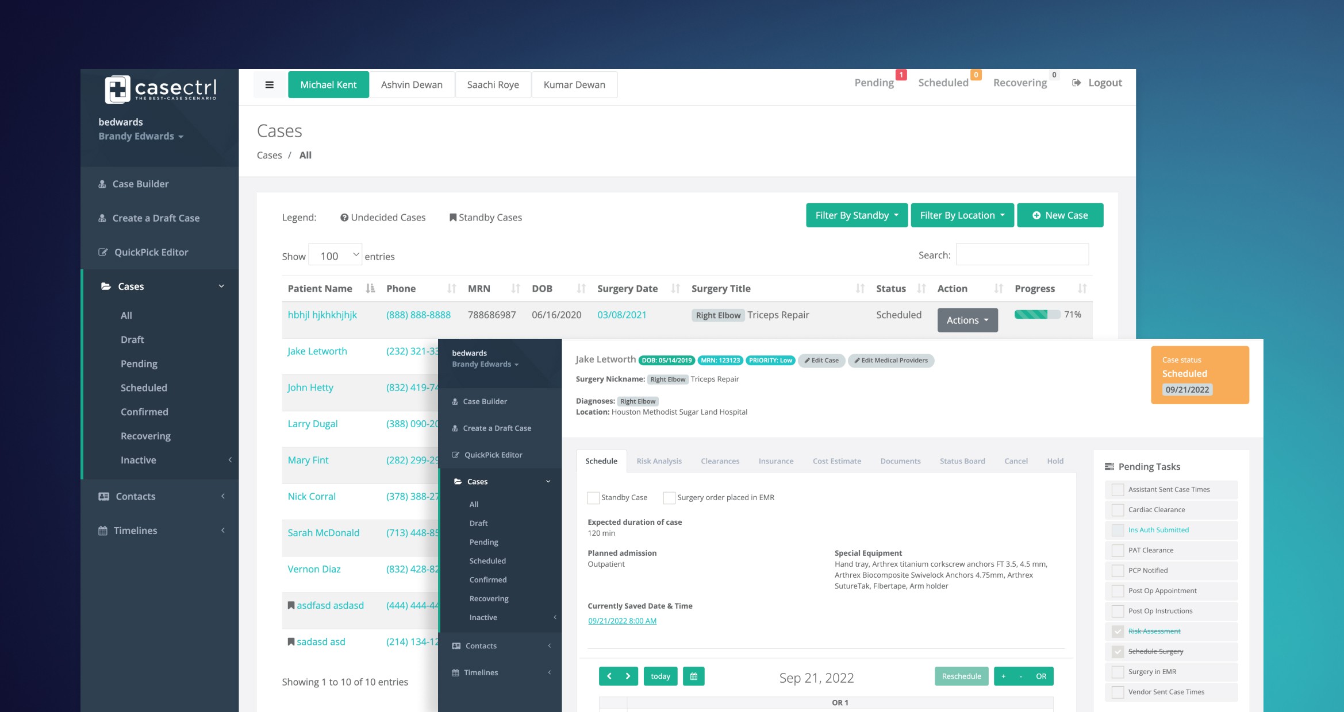The image size is (1344, 712).
Task: Check the Cardiac Clearance pending task
Action: [1118, 510]
